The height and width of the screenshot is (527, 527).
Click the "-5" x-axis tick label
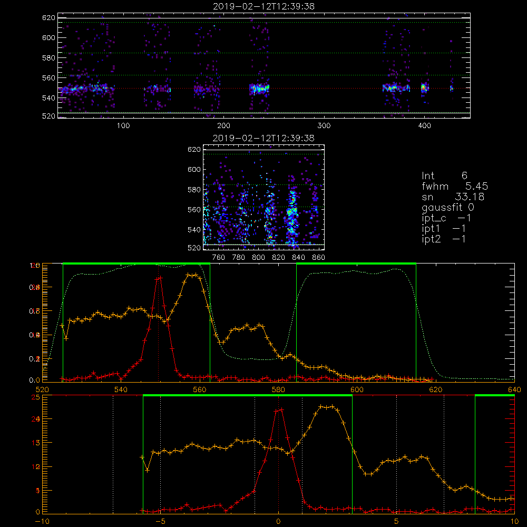[x=161, y=522]
